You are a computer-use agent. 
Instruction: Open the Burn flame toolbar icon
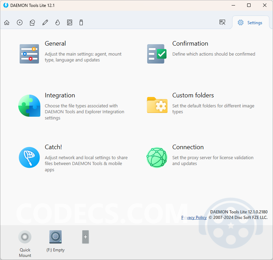[58, 22]
